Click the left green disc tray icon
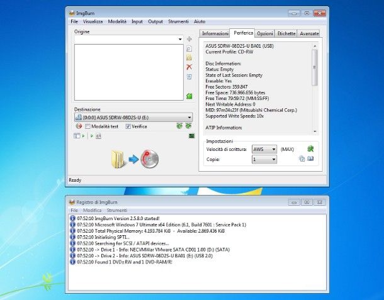Viewport: 384px width, 300px height. [179, 126]
